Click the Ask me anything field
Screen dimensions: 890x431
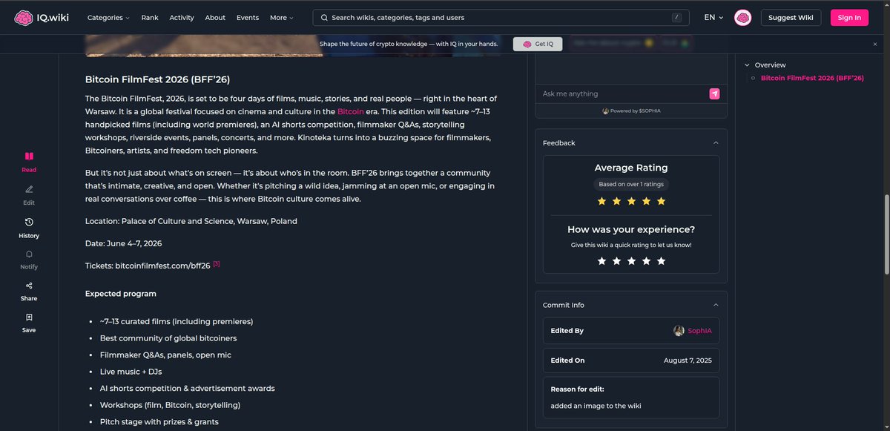coord(622,93)
